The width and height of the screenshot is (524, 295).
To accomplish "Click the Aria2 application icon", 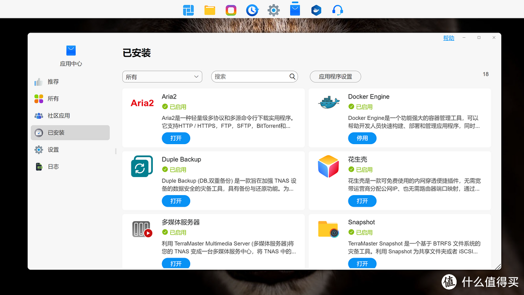I will tap(141, 103).
